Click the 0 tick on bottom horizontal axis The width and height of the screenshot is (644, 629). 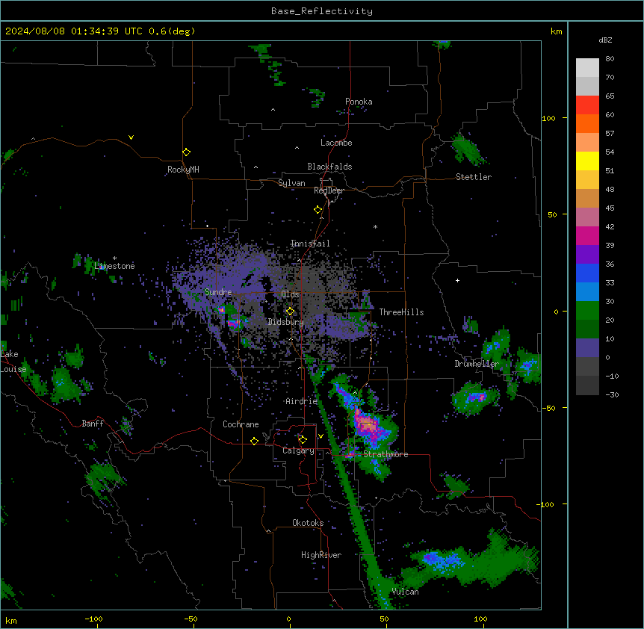pyautogui.click(x=288, y=619)
